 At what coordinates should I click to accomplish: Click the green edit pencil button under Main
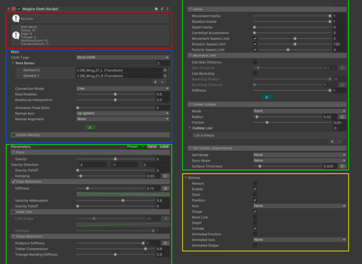pos(90,127)
